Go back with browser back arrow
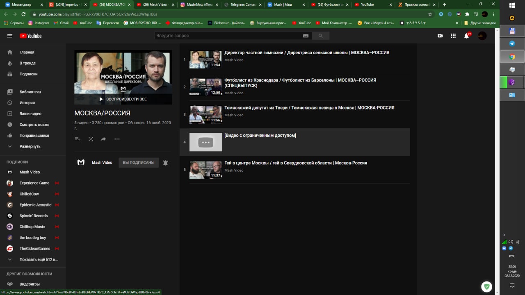Viewport: 525px width, 295px height. point(6,14)
